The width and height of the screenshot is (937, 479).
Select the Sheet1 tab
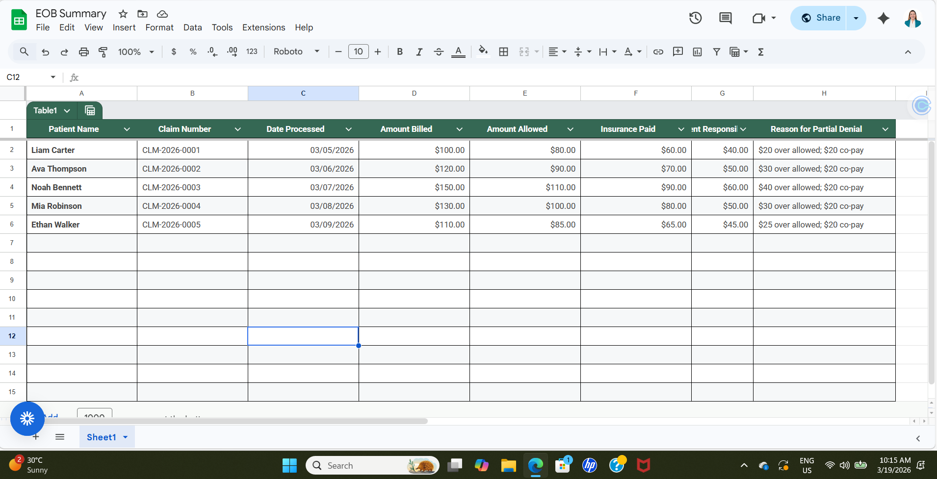(101, 437)
